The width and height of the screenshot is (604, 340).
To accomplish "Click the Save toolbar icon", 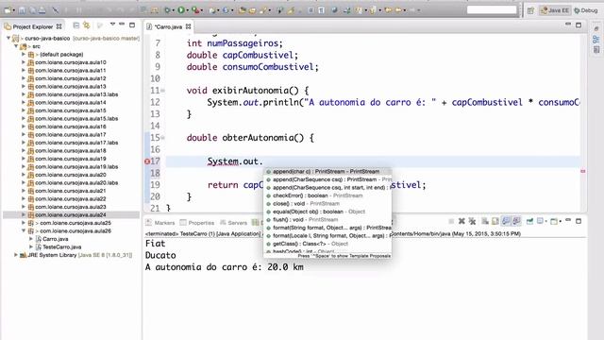I will pyautogui.click(x=23, y=10).
